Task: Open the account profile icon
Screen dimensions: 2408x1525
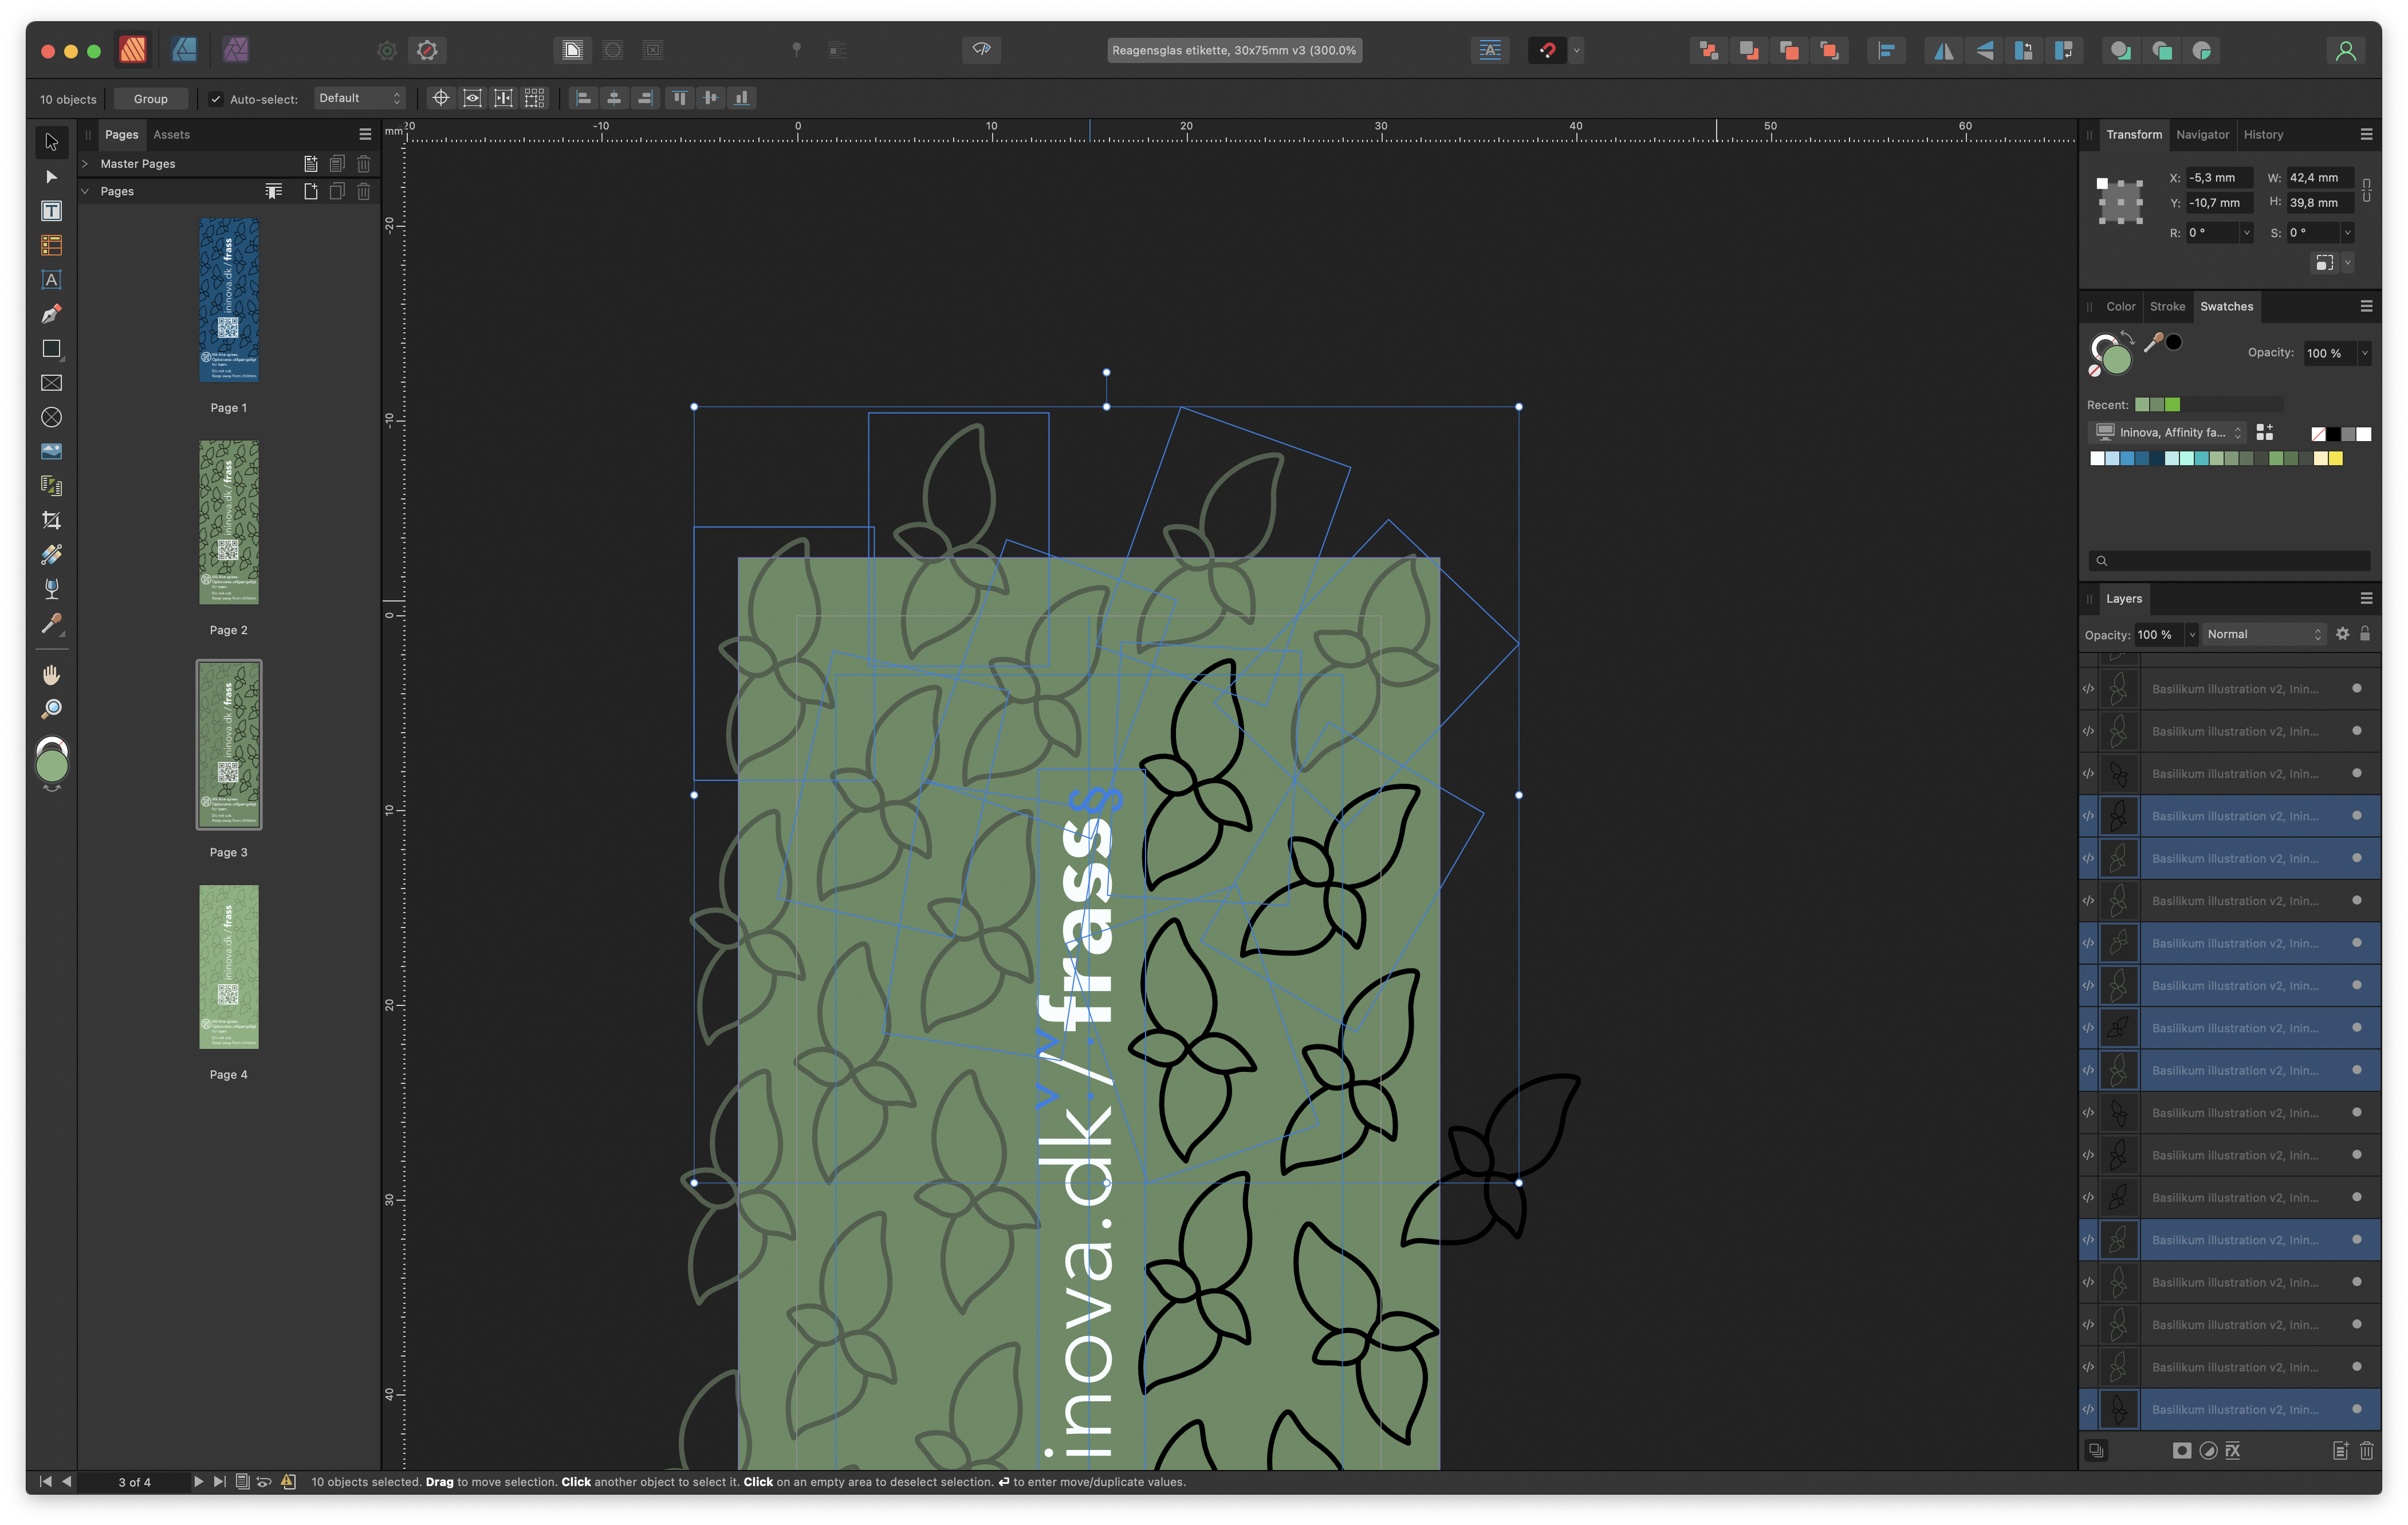Action: (x=2345, y=50)
